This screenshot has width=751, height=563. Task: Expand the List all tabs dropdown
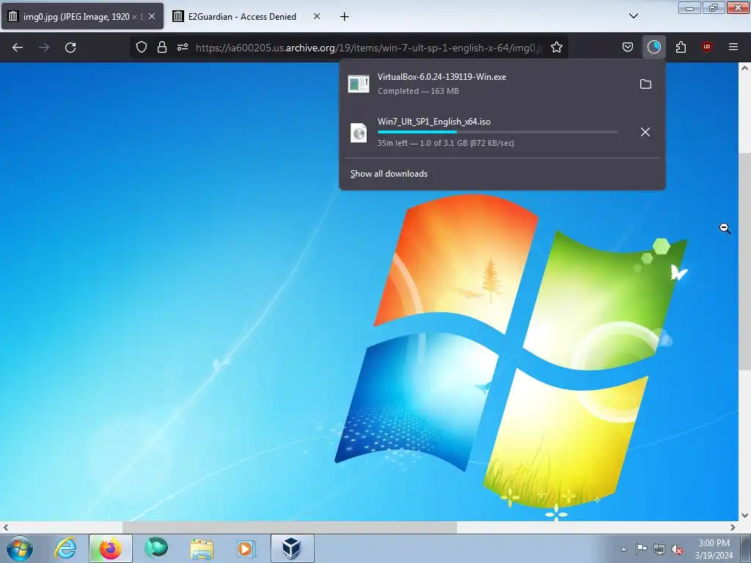point(633,16)
